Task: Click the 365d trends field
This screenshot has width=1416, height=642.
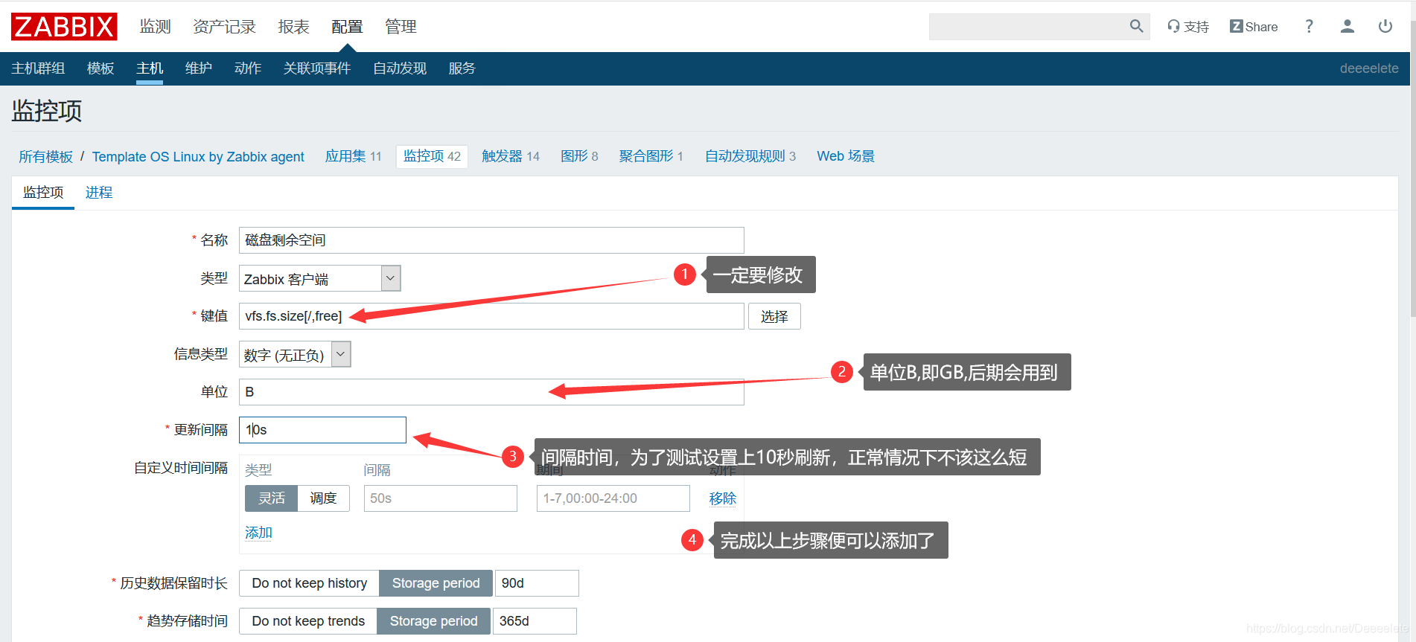Action: pyautogui.click(x=535, y=621)
